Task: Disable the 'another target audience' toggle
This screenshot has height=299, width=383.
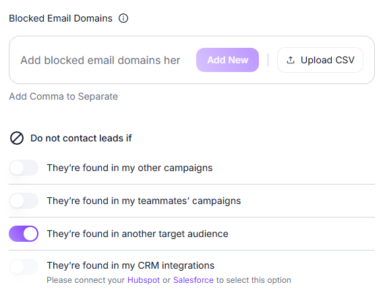Action: tap(24, 234)
